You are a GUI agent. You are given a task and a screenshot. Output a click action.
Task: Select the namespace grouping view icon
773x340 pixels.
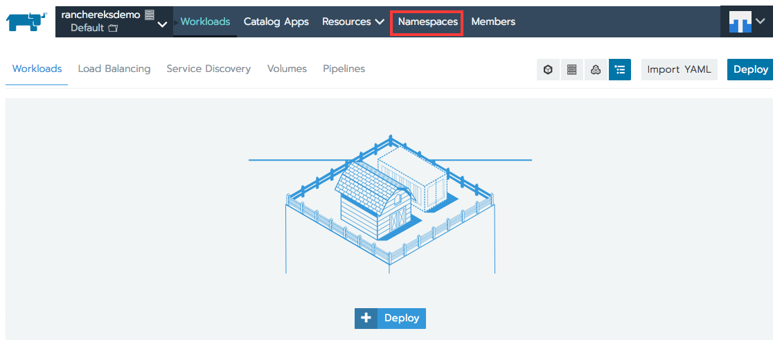tap(596, 69)
